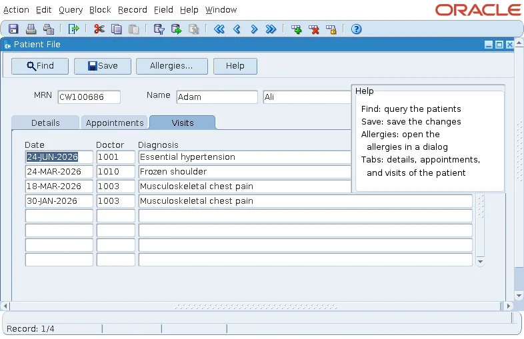Viewport: 524px width, 339px height.
Task: Click the Essential hypertension diagnosis field
Action: pyautogui.click(x=245, y=157)
